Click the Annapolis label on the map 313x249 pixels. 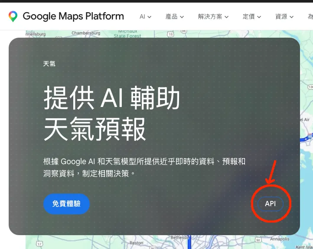click(280, 239)
